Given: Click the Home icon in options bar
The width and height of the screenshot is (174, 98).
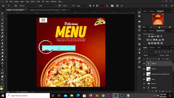Looking at the screenshot, I should (3, 6).
